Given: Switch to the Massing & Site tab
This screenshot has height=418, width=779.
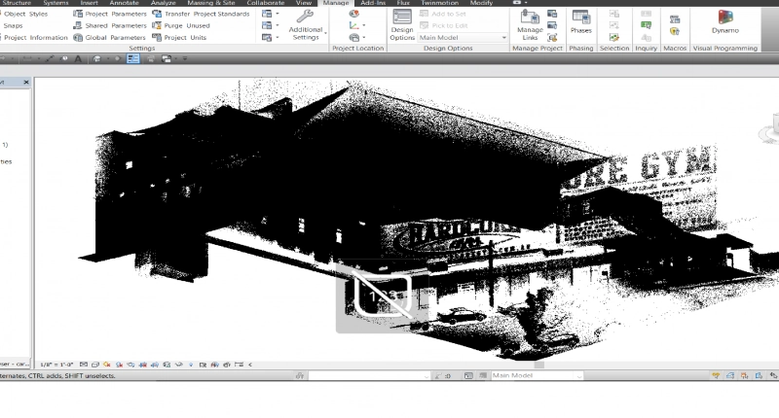Looking at the screenshot, I should coord(211,3).
